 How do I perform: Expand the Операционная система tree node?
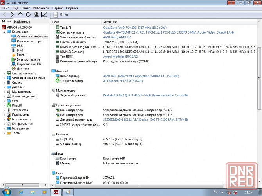(4, 78)
